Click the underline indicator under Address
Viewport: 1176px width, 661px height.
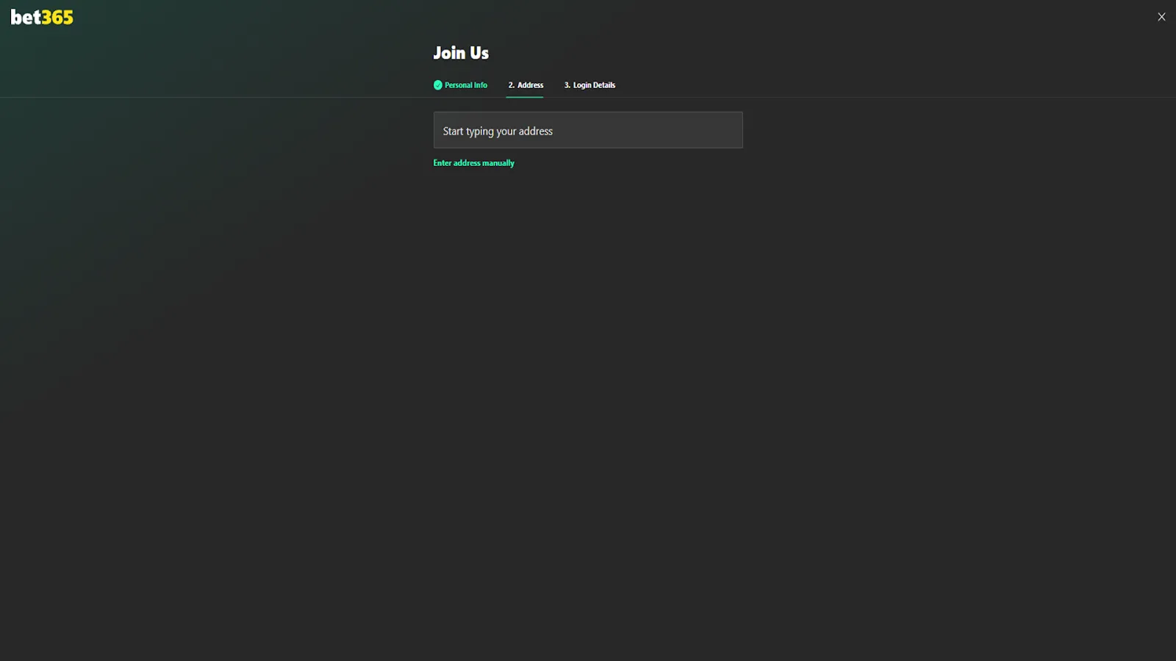coord(525,95)
